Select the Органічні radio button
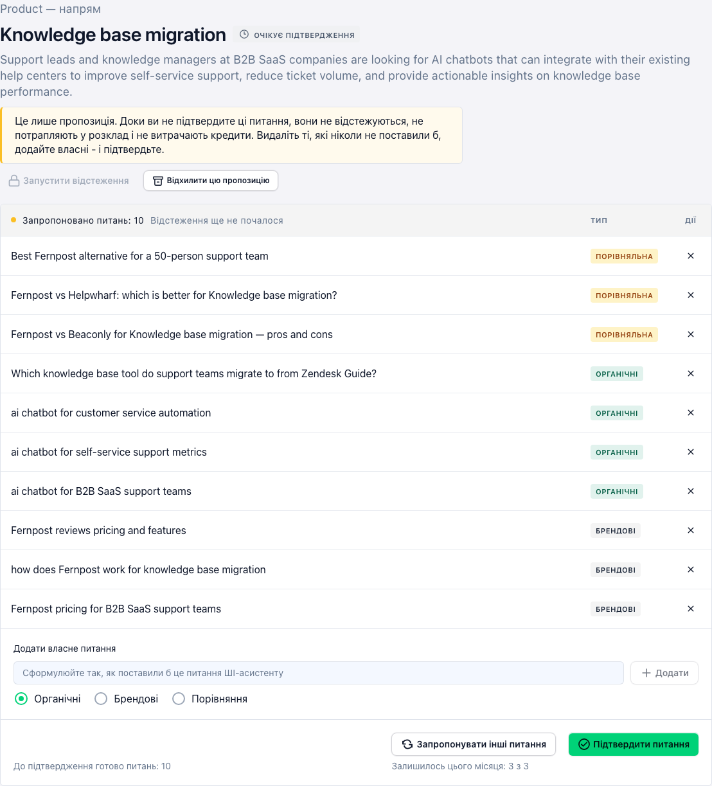 (x=21, y=699)
